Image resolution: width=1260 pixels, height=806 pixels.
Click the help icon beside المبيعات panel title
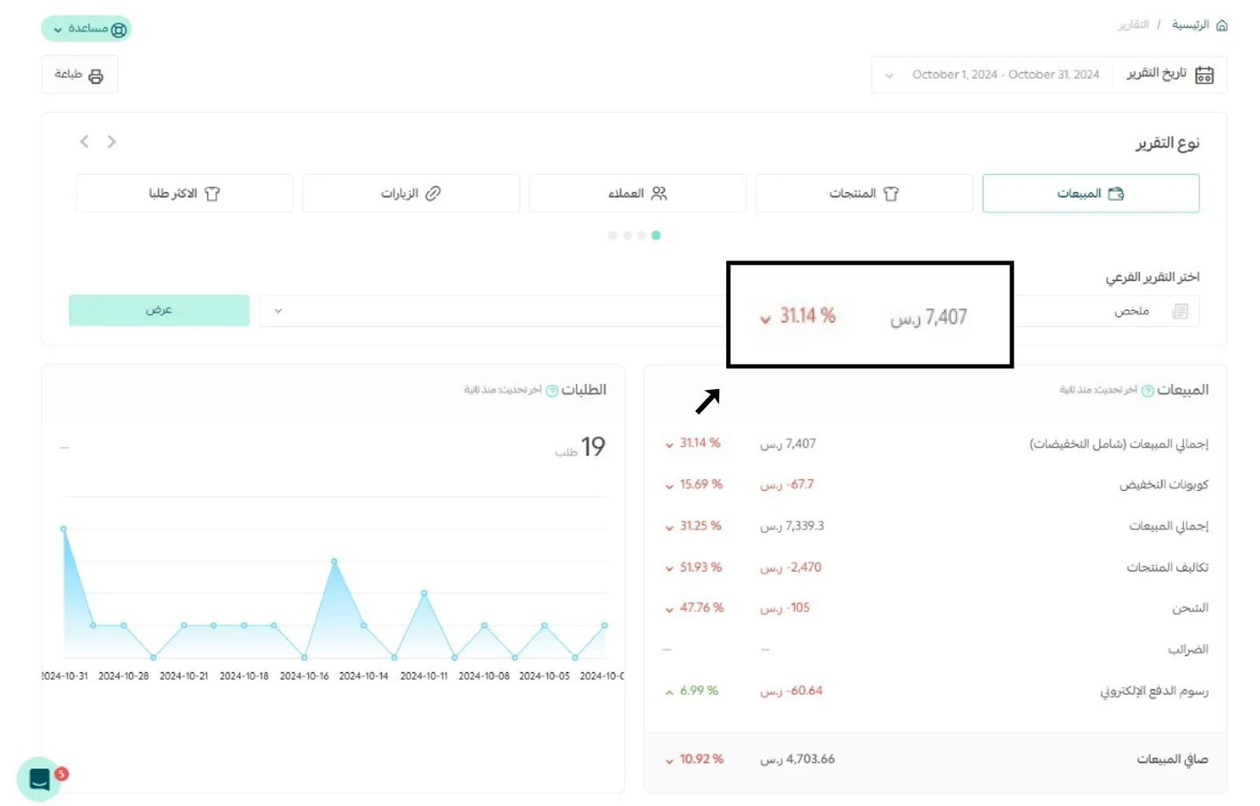pos(1147,391)
